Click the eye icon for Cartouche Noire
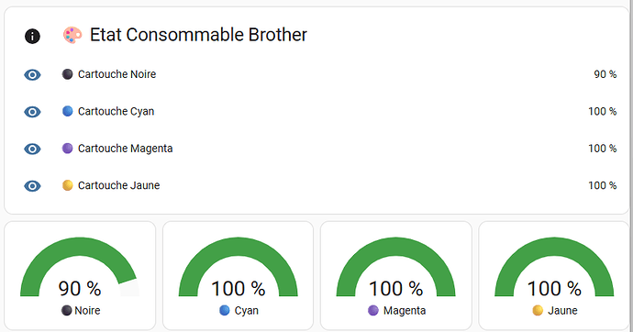The width and height of the screenshot is (633, 332). pos(32,74)
